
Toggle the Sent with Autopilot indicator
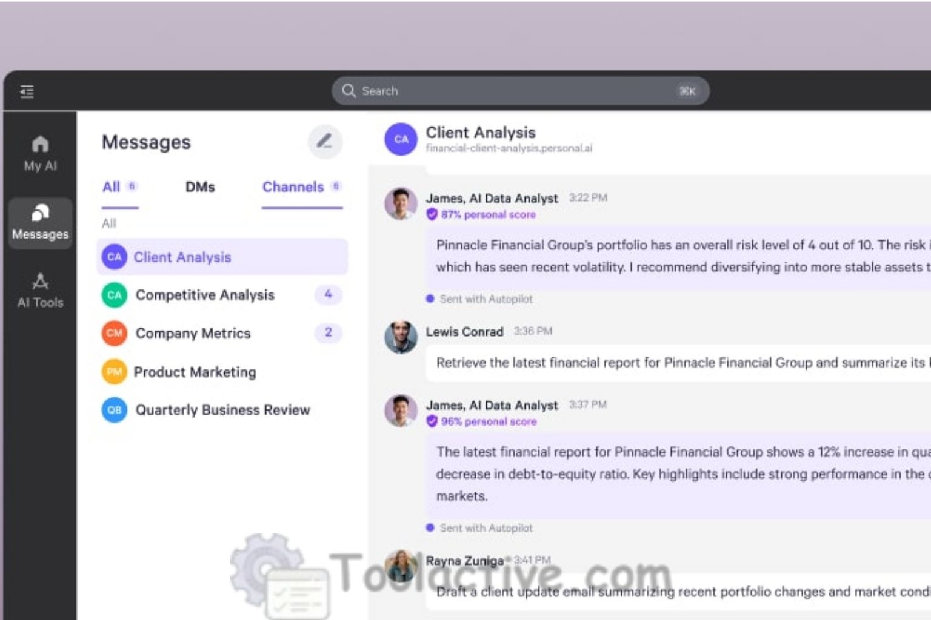[x=479, y=298]
